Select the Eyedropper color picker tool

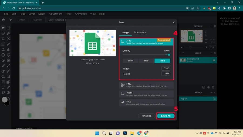(8, 87)
